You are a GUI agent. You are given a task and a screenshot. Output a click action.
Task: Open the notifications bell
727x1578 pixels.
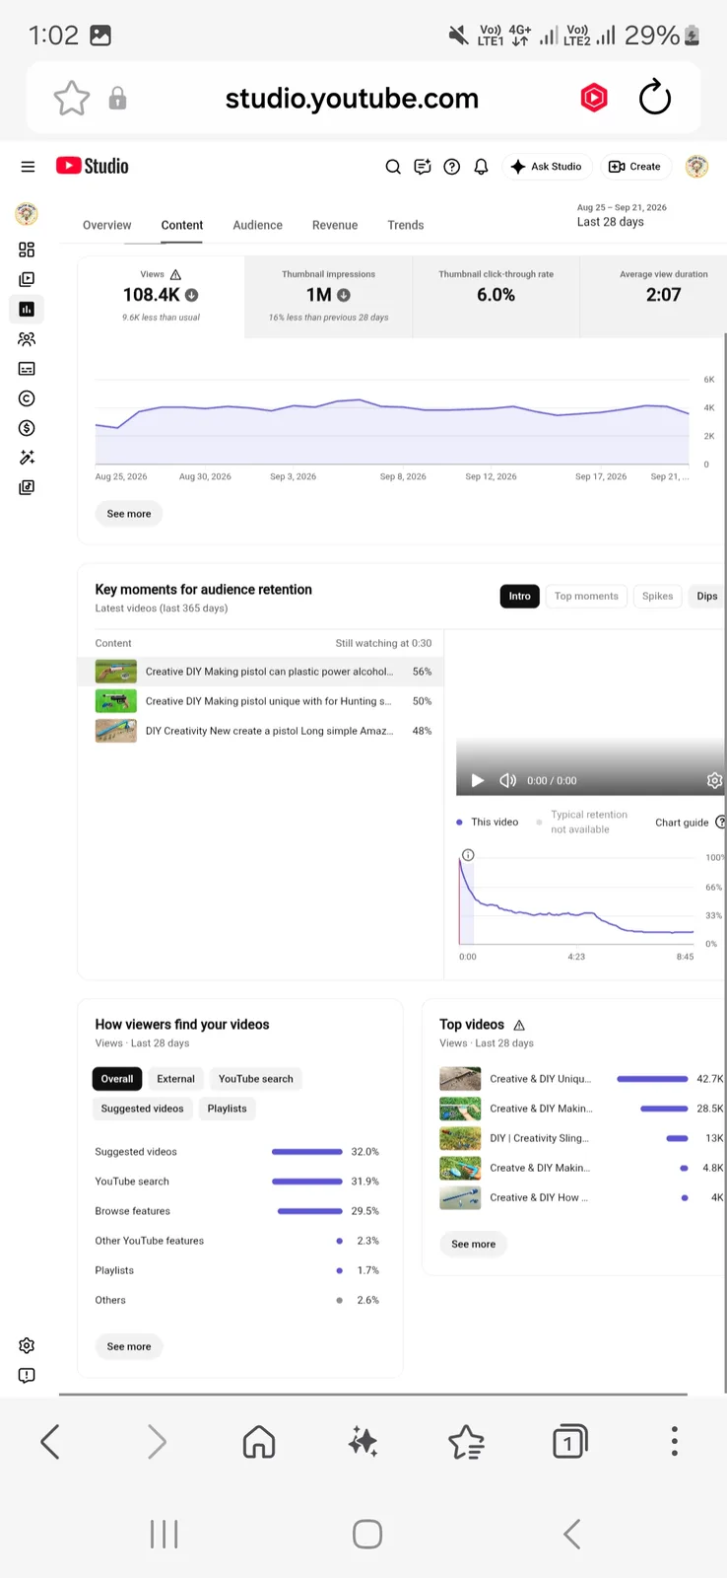(481, 167)
